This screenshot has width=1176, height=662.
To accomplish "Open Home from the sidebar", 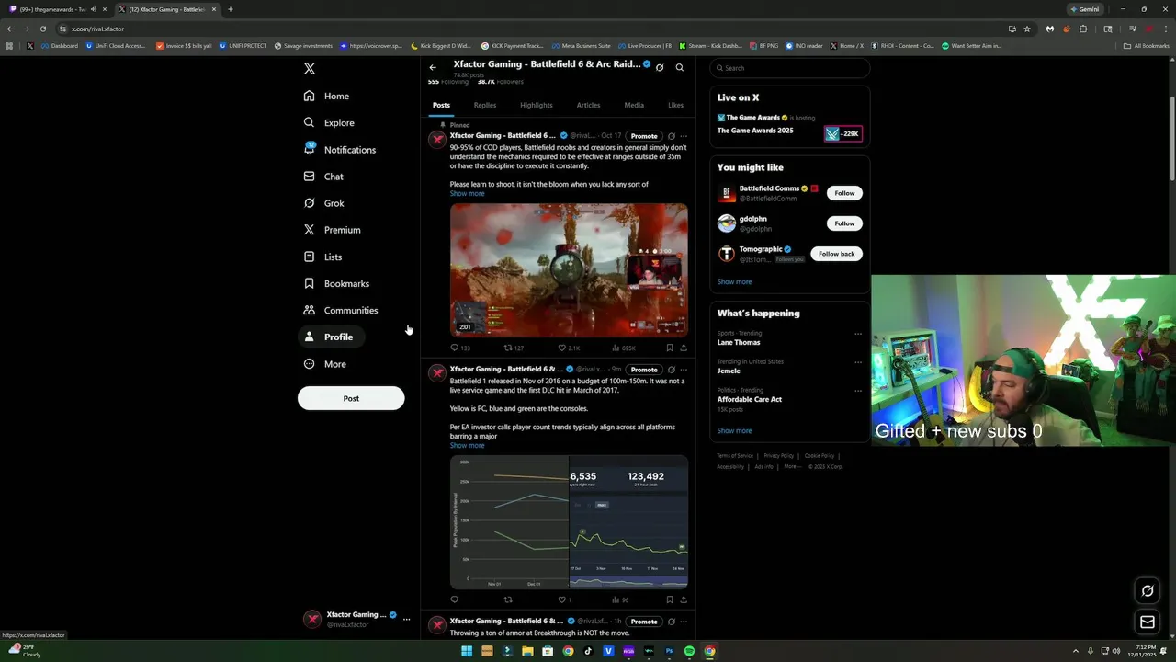I will click(326, 96).
